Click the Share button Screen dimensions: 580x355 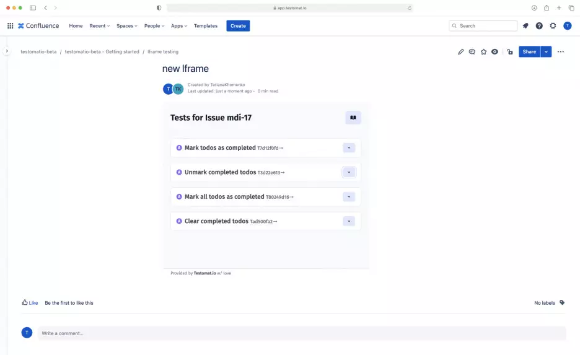point(529,52)
